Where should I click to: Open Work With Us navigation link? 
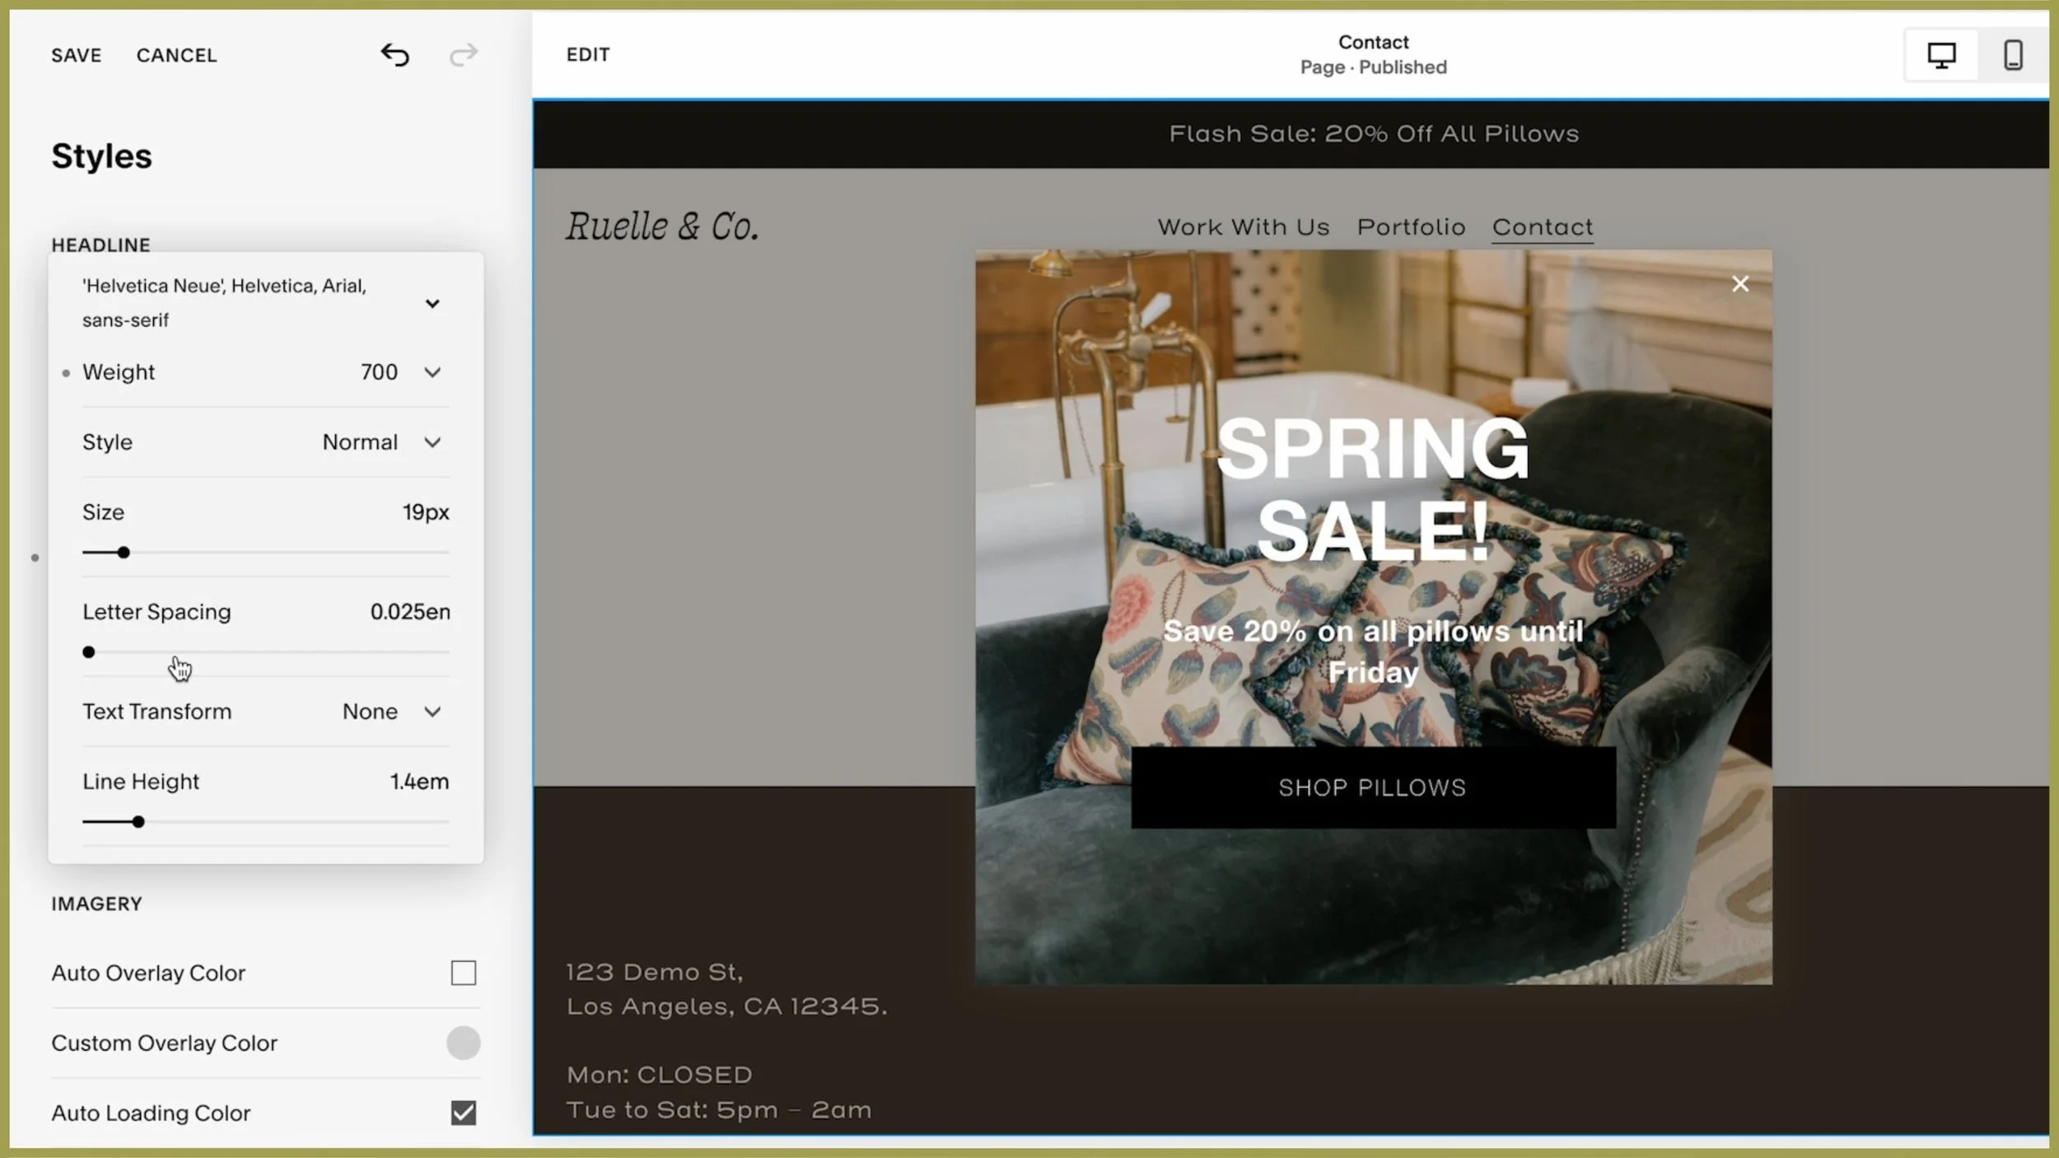tap(1243, 227)
